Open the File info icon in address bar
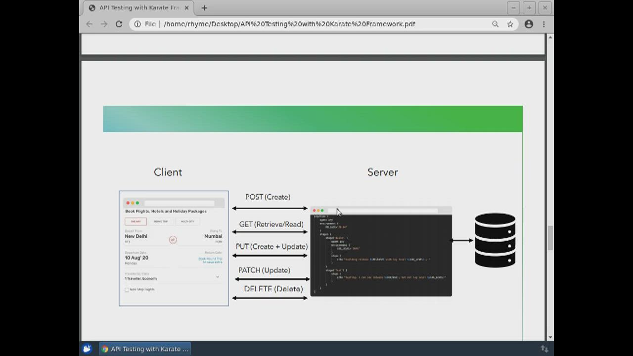This screenshot has height=356, width=633. click(x=137, y=24)
